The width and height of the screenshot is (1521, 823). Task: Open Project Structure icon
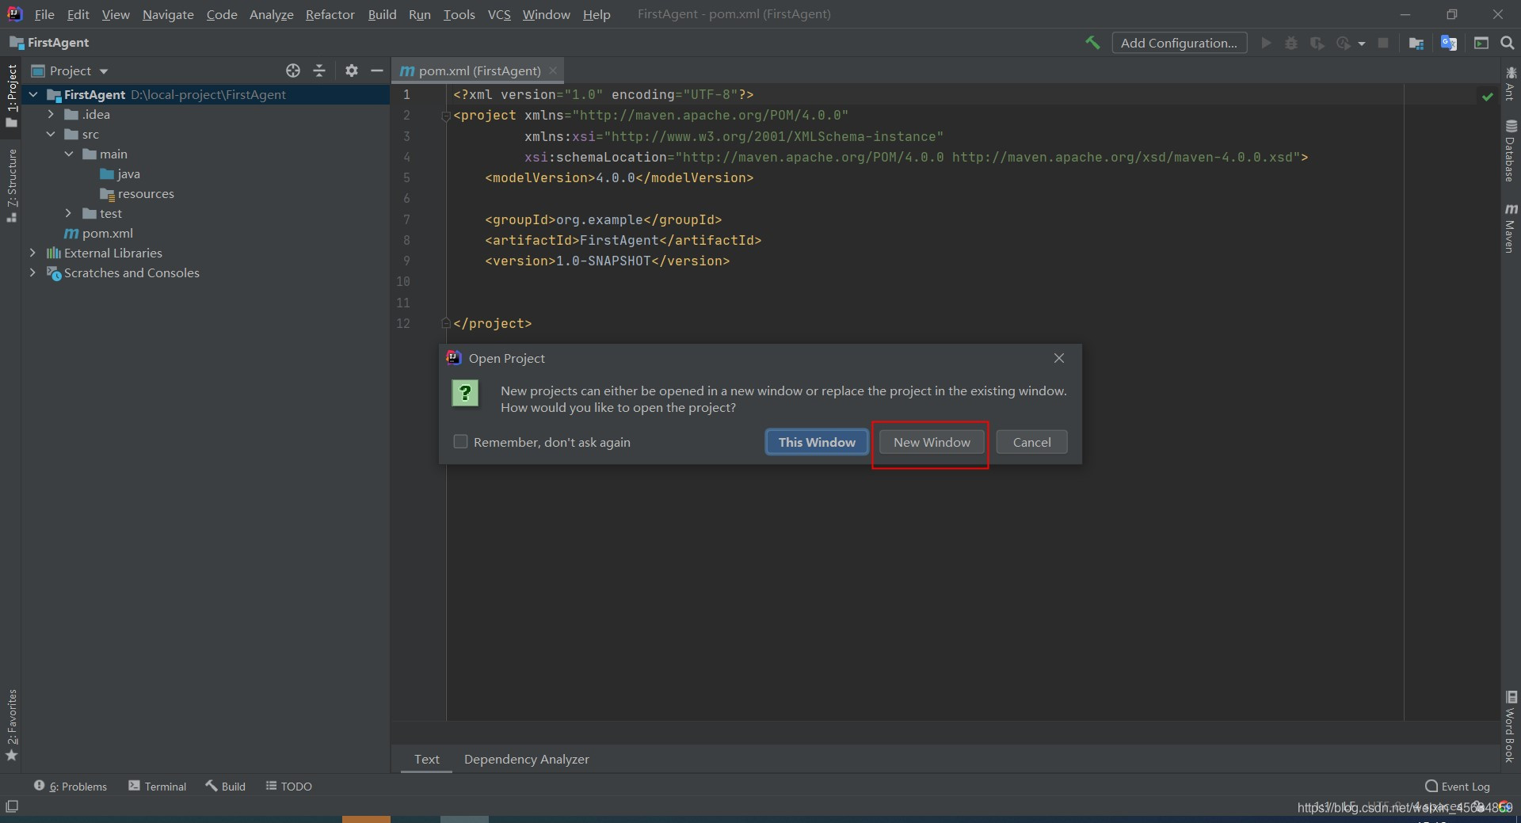pos(1416,43)
